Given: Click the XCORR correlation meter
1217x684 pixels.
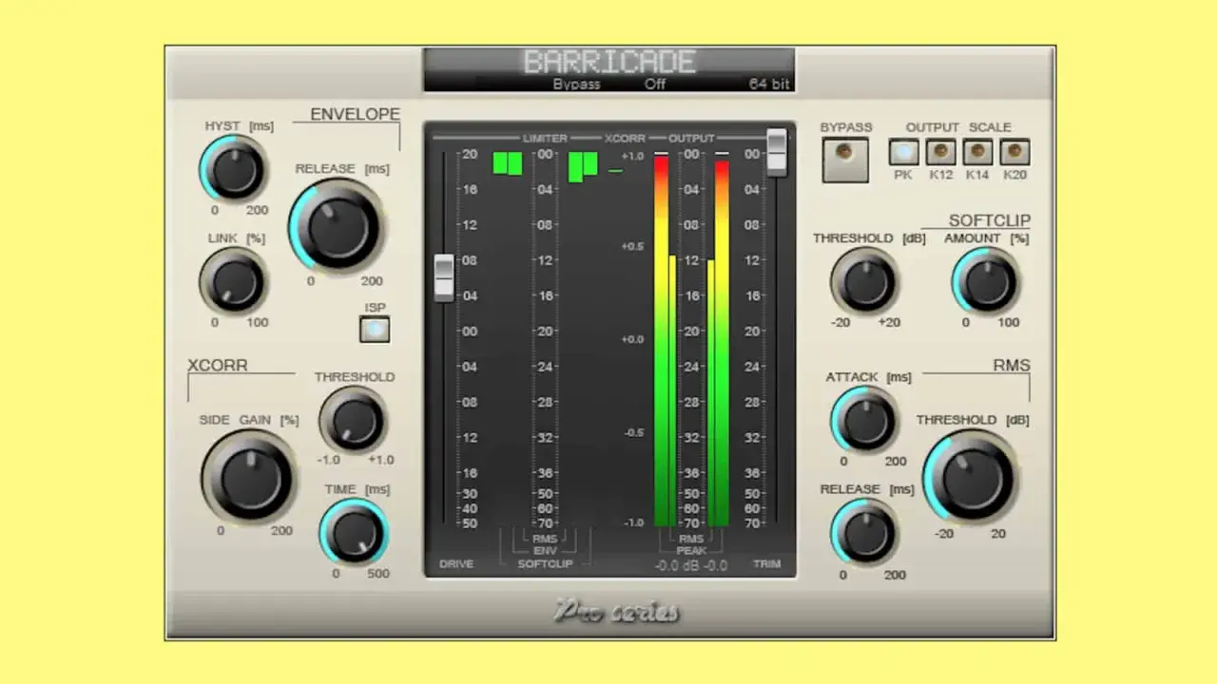Looking at the screenshot, I should [615, 339].
